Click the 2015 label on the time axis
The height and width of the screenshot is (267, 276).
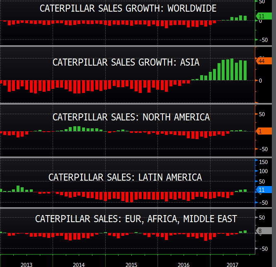click(131, 265)
